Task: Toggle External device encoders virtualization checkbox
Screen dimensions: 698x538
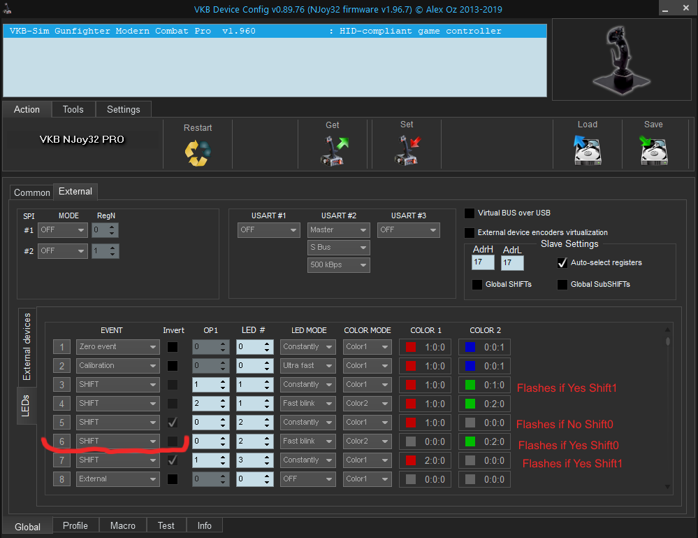Action: pyautogui.click(x=470, y=233)
